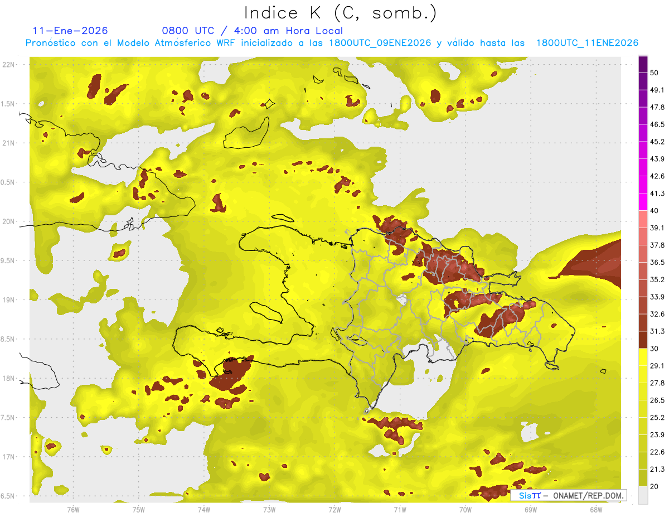669x517 pixels.
Task: Click the legend value 30
Action: coord(655,348)
